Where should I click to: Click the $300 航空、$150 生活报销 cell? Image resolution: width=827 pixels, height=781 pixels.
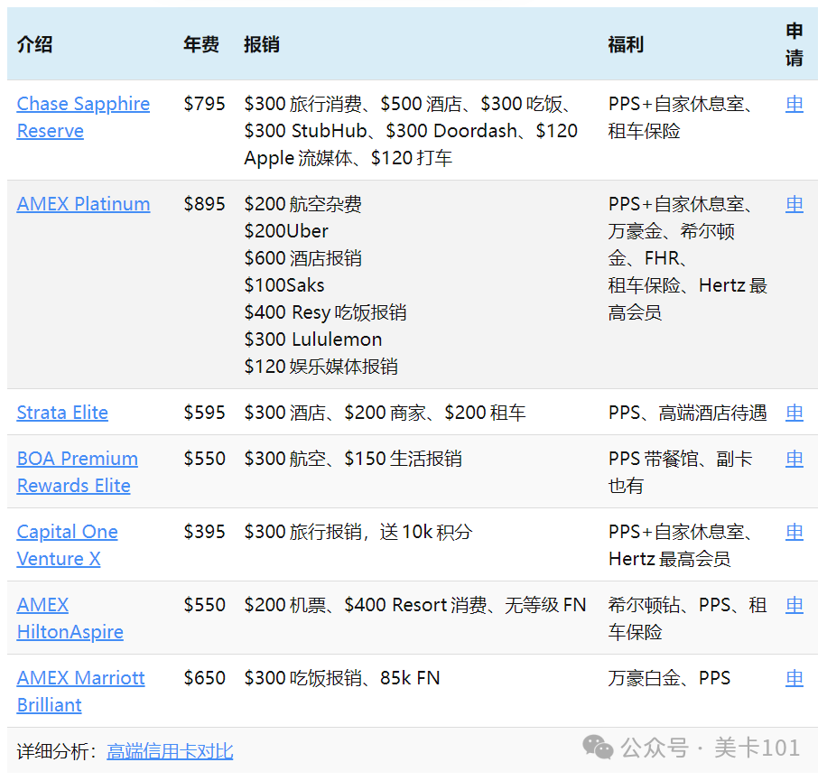353,459
